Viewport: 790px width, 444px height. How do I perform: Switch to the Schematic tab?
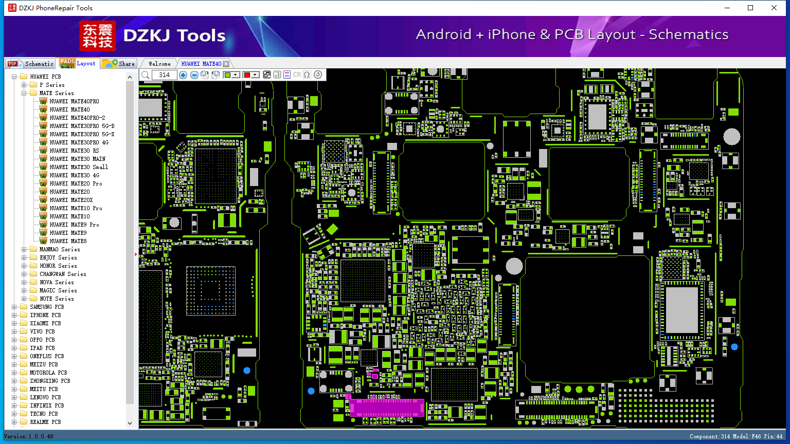pos(31,64)
